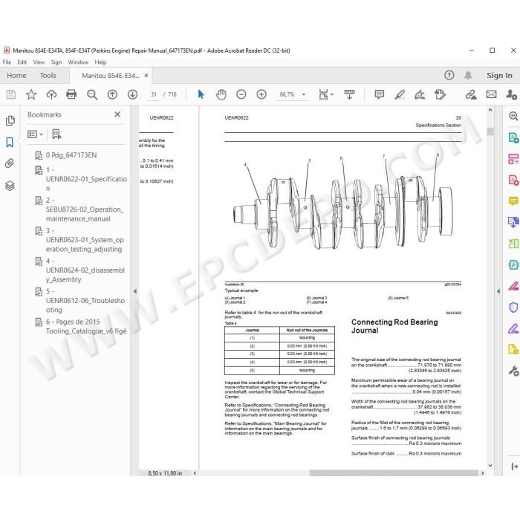Choose the Hand pan tool
Screen dimensions: 520x520
click(221, 94)
